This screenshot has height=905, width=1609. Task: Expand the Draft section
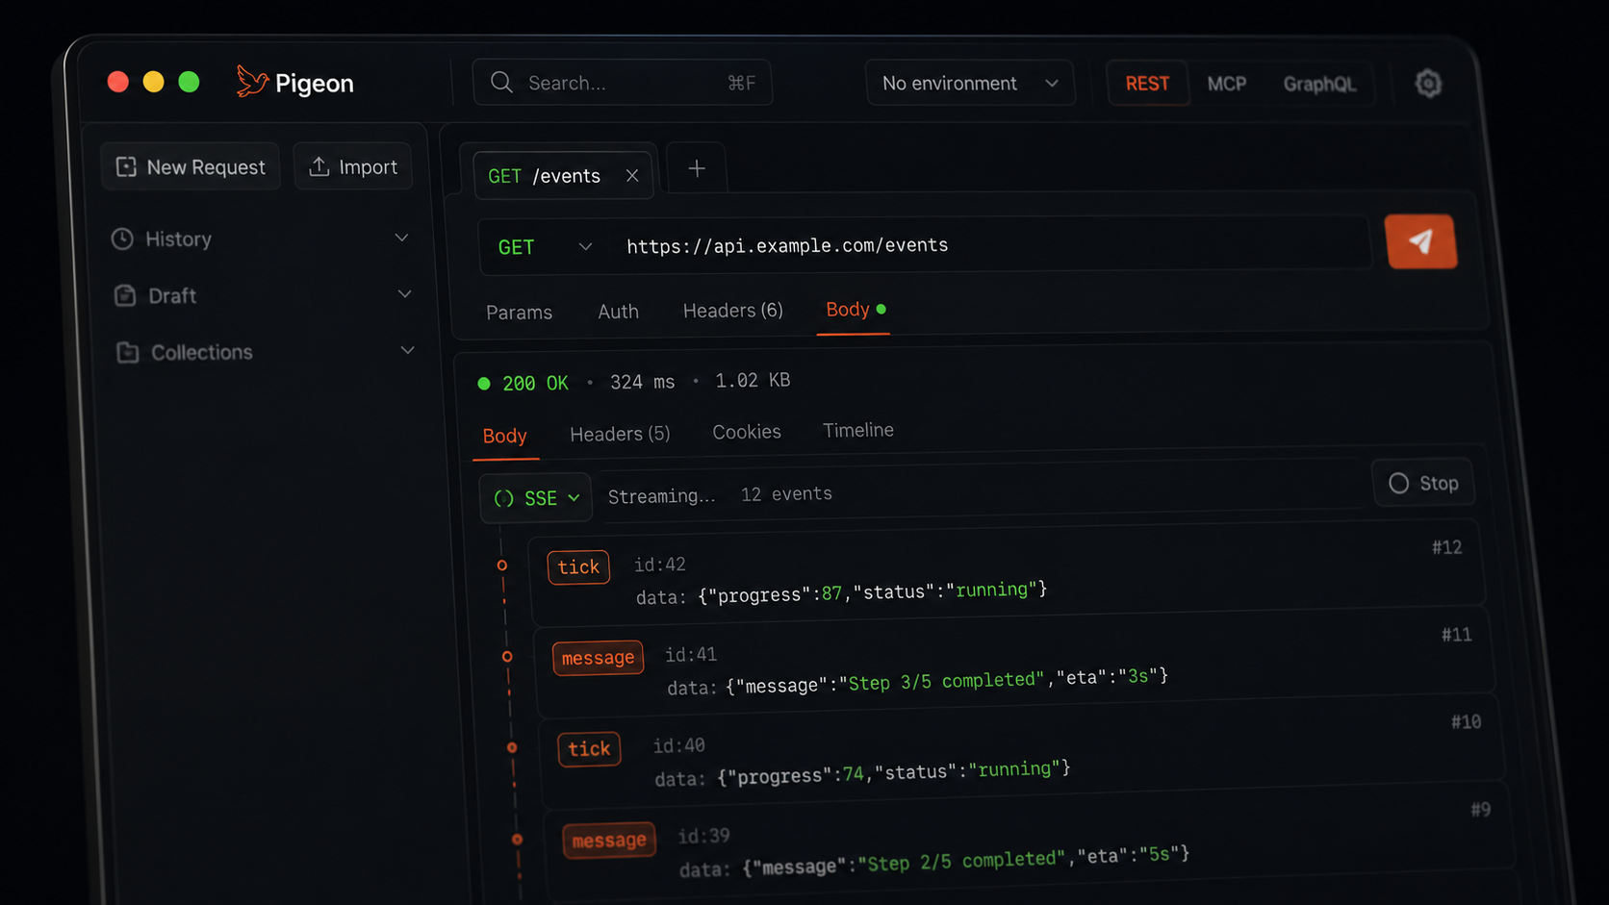click(405, 294)
